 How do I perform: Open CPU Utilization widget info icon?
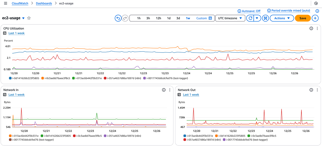(x=311, y=28)
